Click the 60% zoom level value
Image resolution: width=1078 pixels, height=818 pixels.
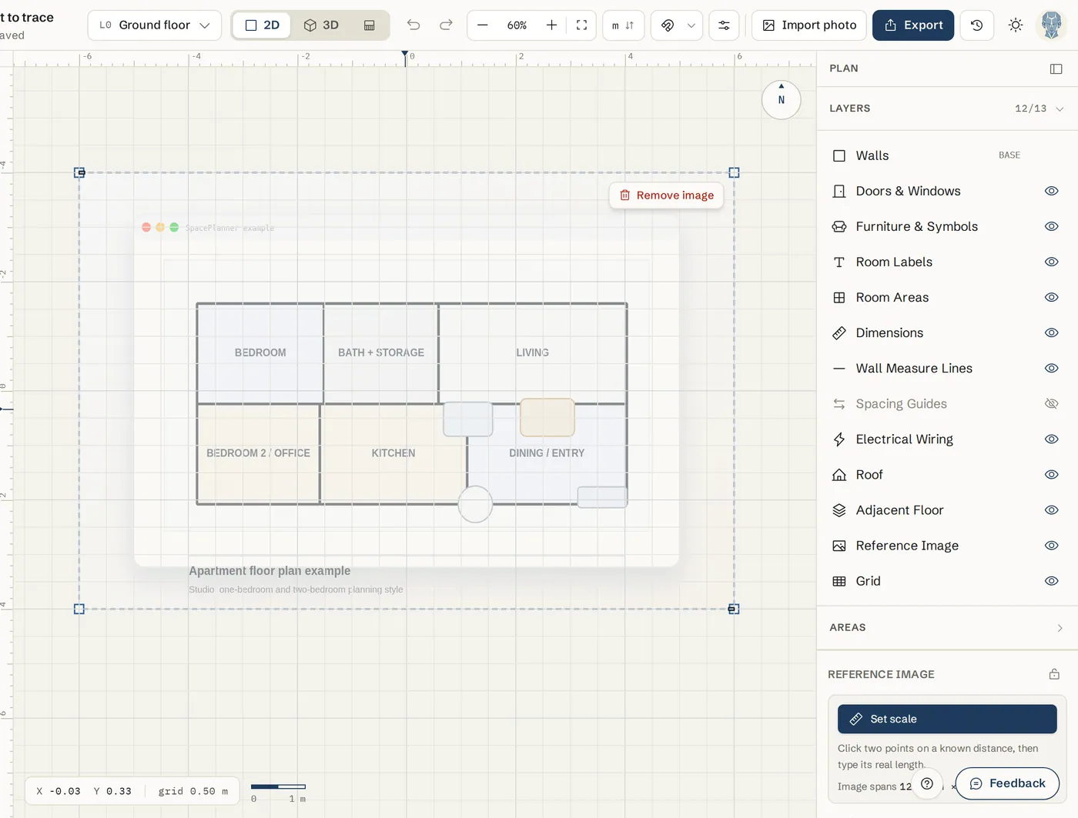point(517,25)
